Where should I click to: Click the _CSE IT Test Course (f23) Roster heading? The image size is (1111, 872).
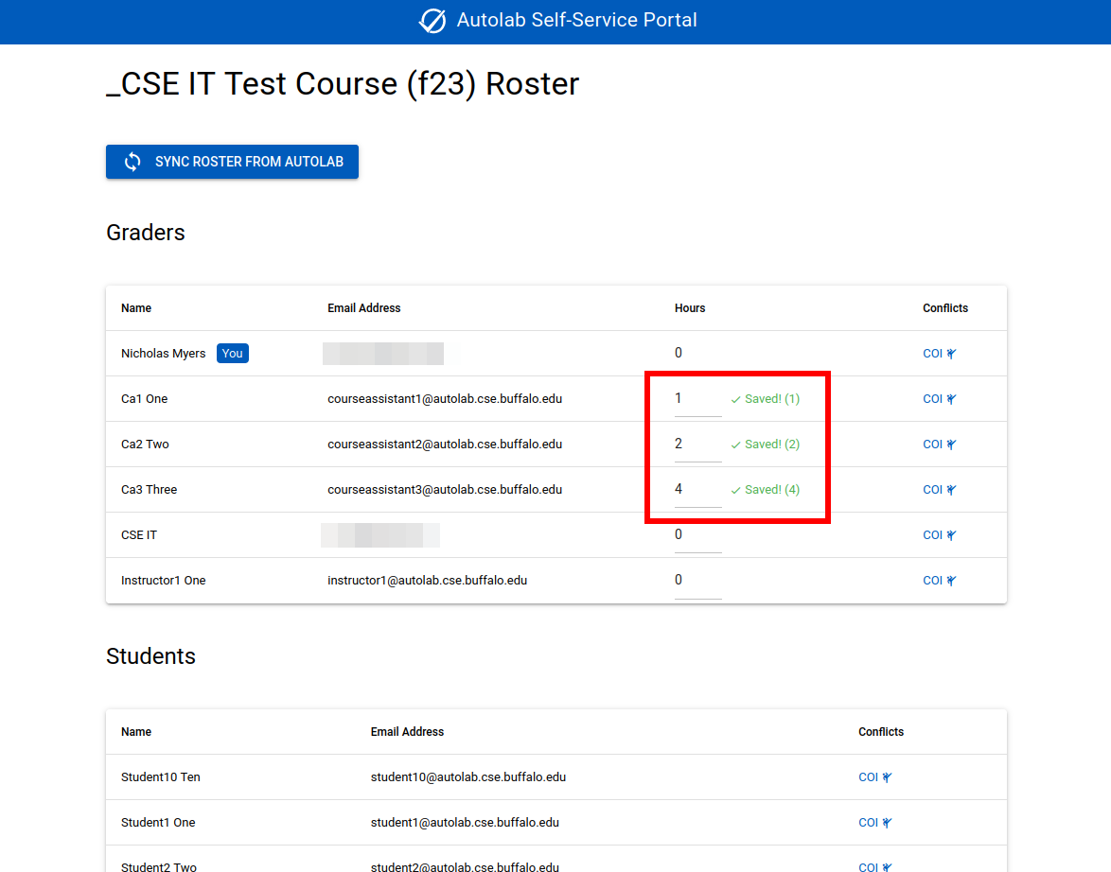pos(343,84)
